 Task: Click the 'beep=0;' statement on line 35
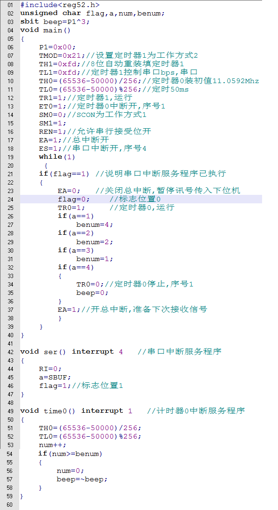point(92,292)
